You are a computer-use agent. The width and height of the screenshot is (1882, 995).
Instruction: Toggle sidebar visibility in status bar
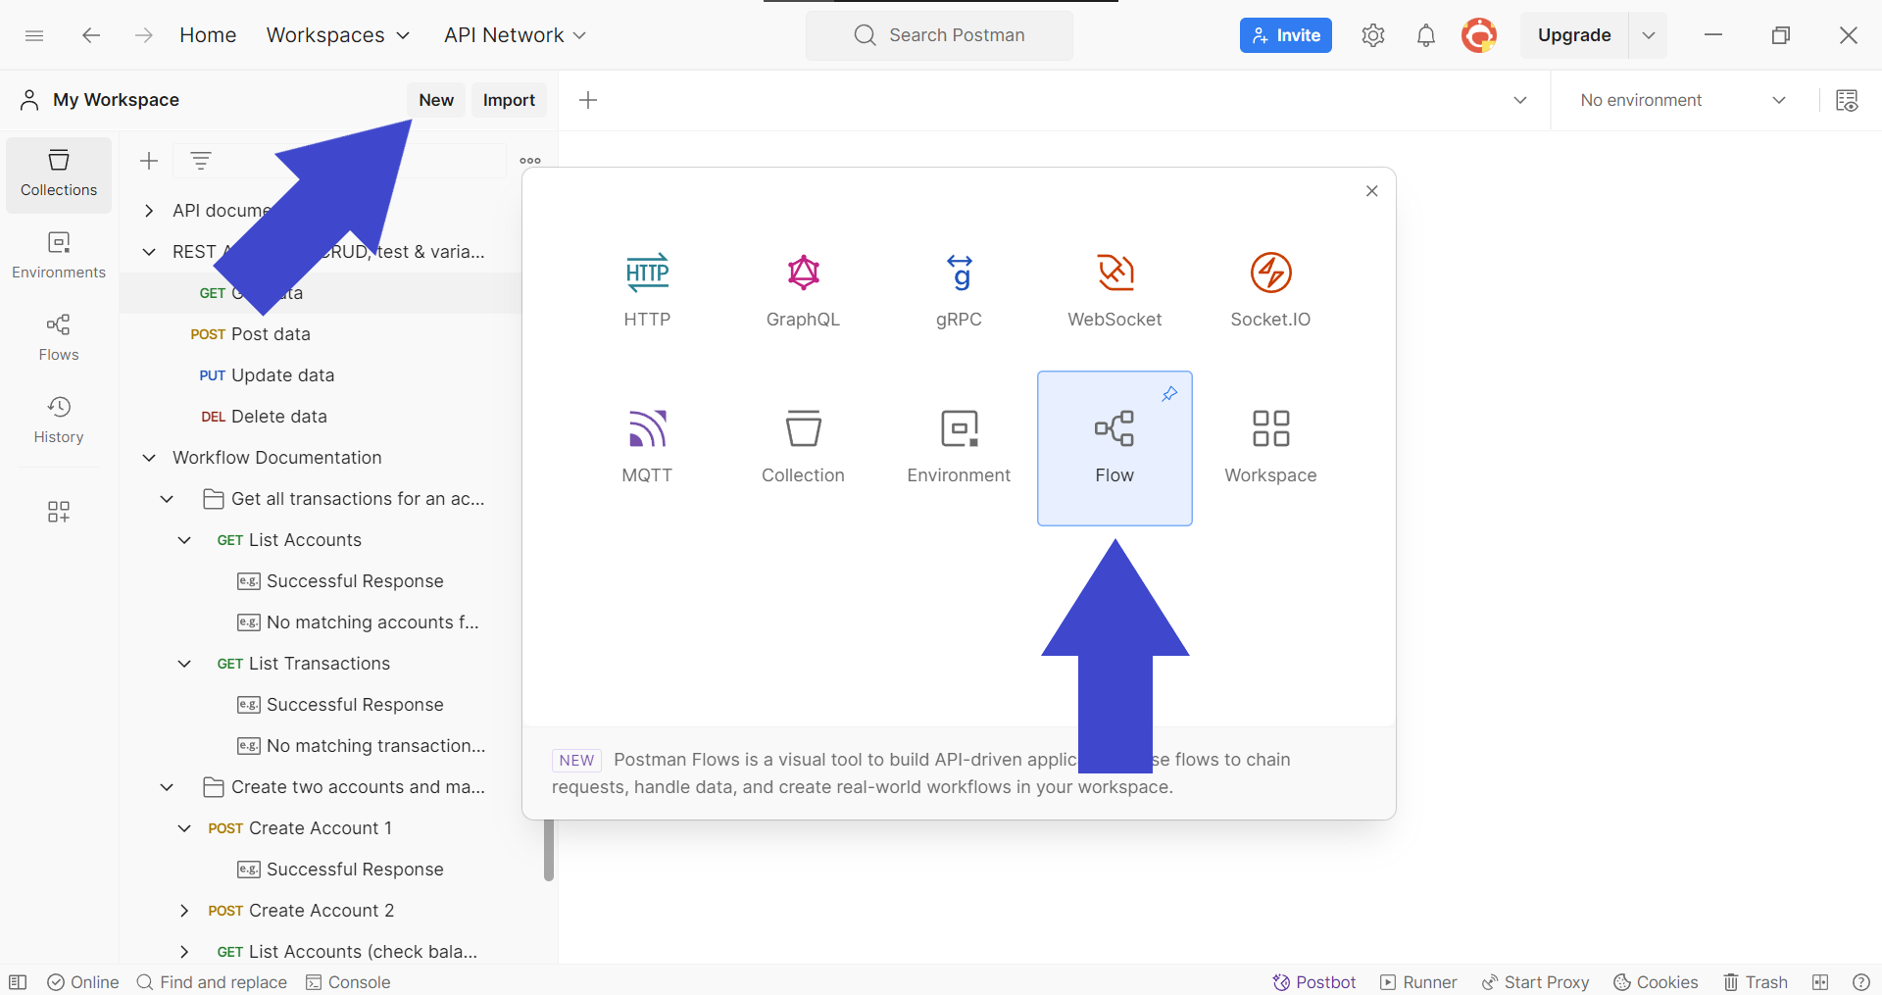coord(18,982)
